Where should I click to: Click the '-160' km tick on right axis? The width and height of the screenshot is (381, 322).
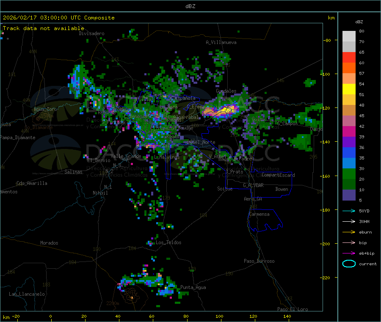click(x=326, y=176)
